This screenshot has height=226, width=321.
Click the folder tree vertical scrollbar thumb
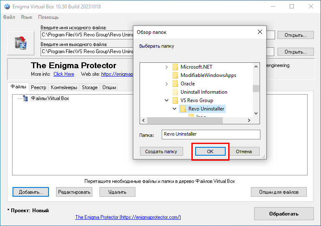click(256, 89)
